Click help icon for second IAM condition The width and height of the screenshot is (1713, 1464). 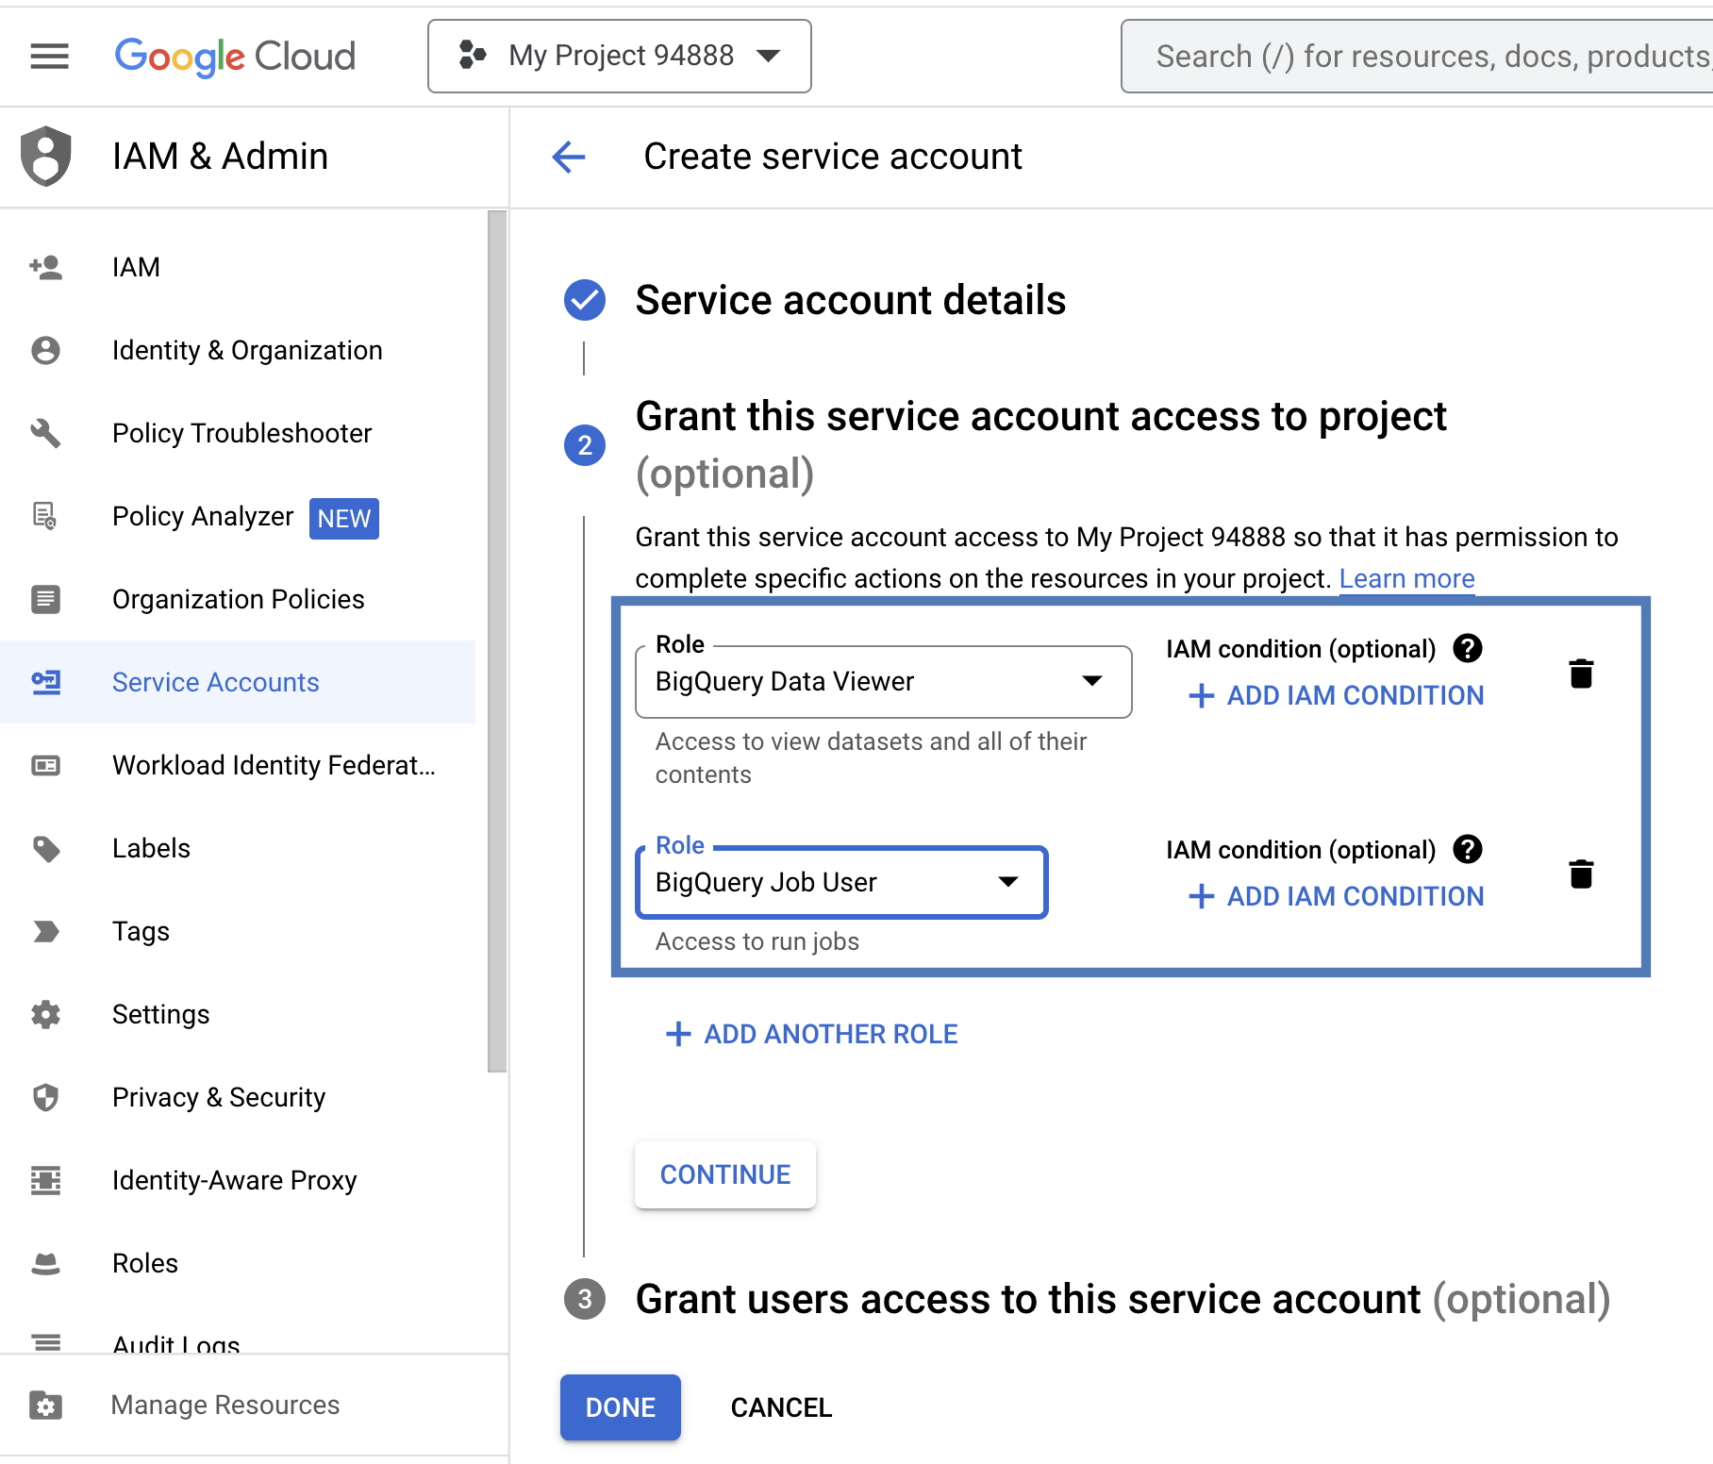click(1468, 850)
